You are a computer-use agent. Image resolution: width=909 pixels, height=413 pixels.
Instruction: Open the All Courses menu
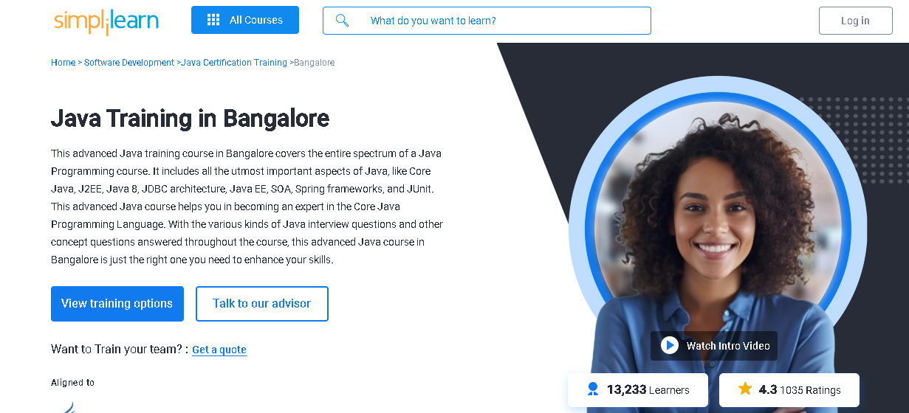[x=245, y=20]
